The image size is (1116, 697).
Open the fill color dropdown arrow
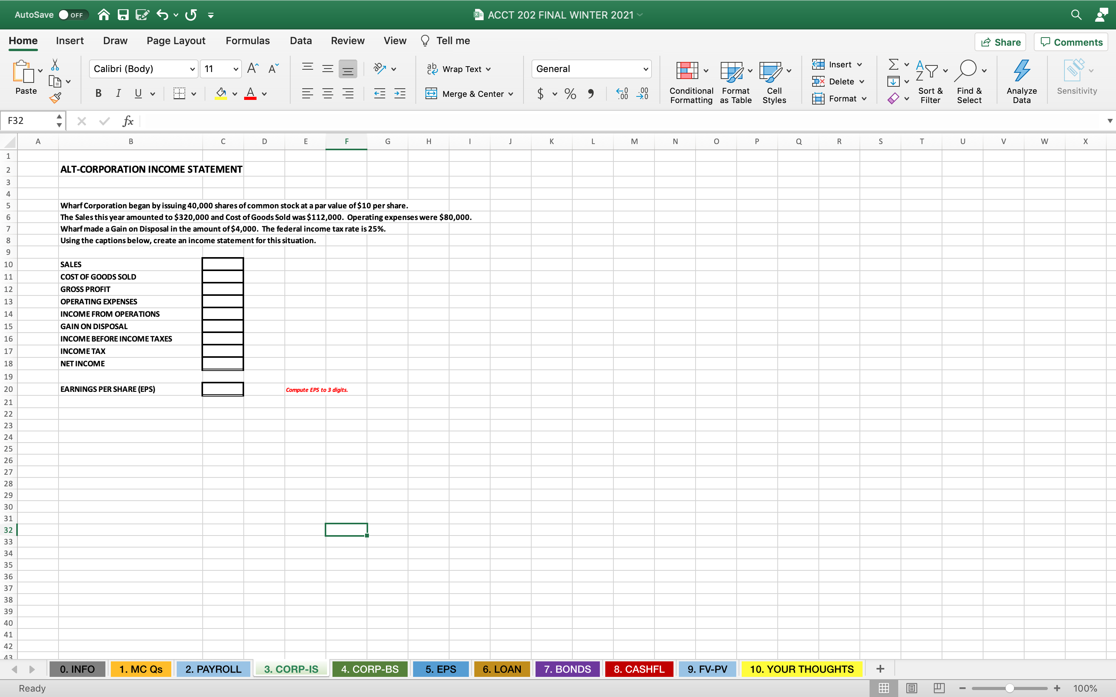234,94
